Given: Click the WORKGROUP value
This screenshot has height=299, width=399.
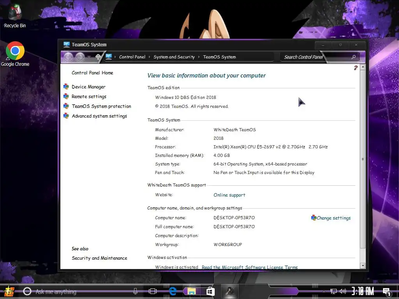Looking at the screenshot, I should (228, 244).
